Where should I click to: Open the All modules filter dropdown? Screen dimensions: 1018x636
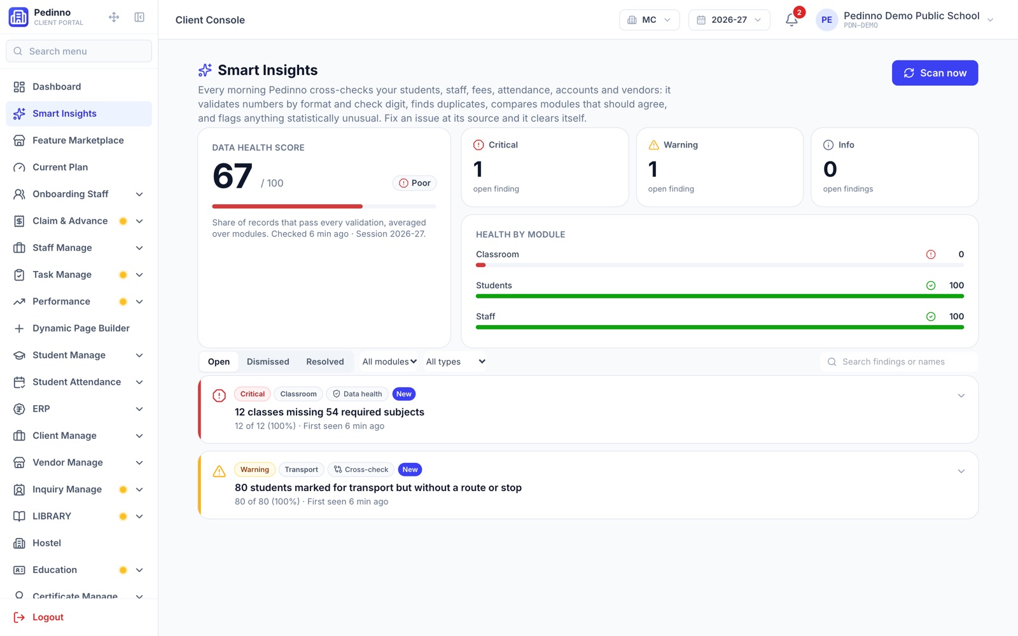[x=389, y=362]
